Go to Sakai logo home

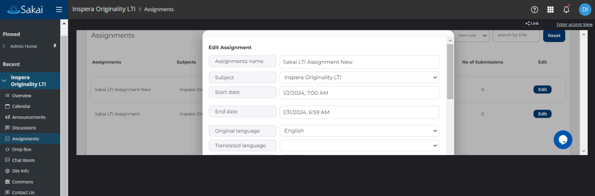tap(25, 9)
